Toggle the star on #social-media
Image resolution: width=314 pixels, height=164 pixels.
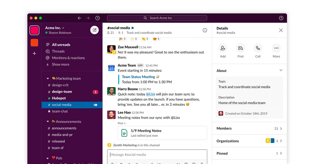(133, 28)
